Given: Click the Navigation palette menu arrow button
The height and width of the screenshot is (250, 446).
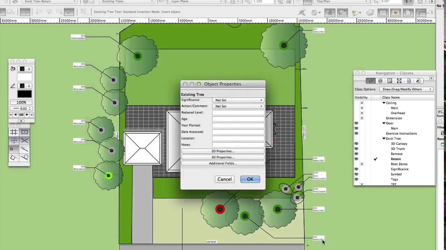Looking at the screenshot, I should pos(431,78).
